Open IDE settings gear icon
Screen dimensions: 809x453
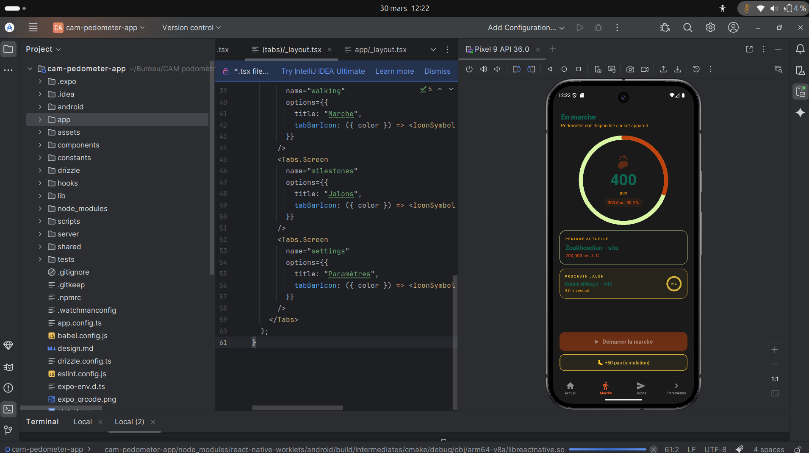pos(710,28)
